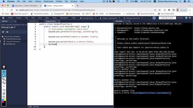Open Chrome extensions puzzle icon
The height and width of the screenshot is (108, 193).
click(x=169, y=10)
